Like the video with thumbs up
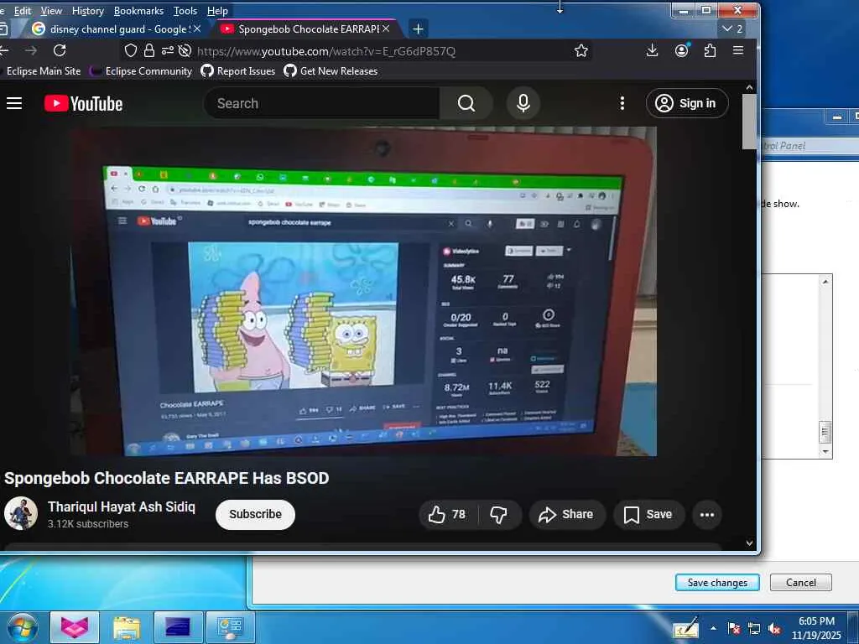The height and width of the screenshot is (644, 859). pyautogui.click(x=447, y=514)
